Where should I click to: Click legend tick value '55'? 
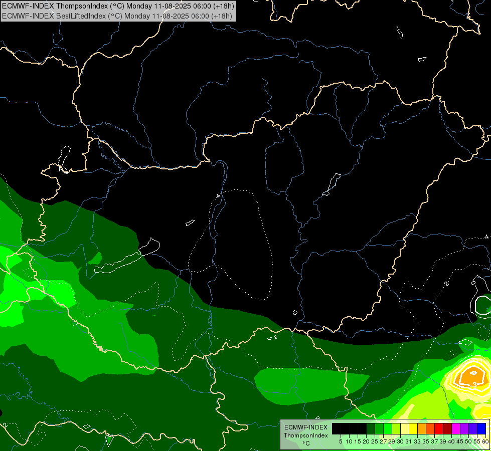(x=477, y=441)
